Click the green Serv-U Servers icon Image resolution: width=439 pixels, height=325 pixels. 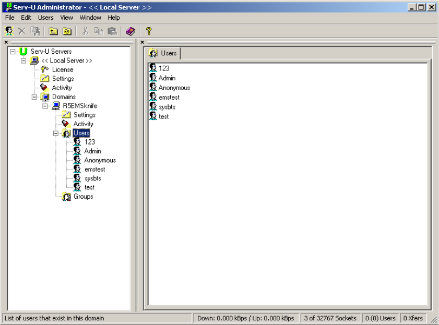click(x=23, y=52)
